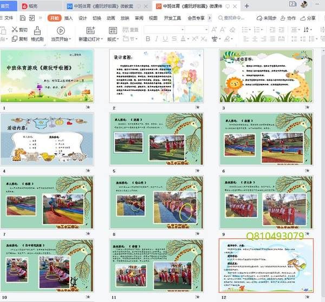Click the Copy (复制) icon
325x302 pixels.
point(15,39)
